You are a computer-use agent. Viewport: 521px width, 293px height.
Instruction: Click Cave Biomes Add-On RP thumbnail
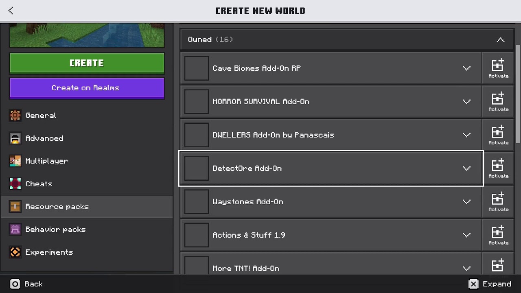pos(197,68)
